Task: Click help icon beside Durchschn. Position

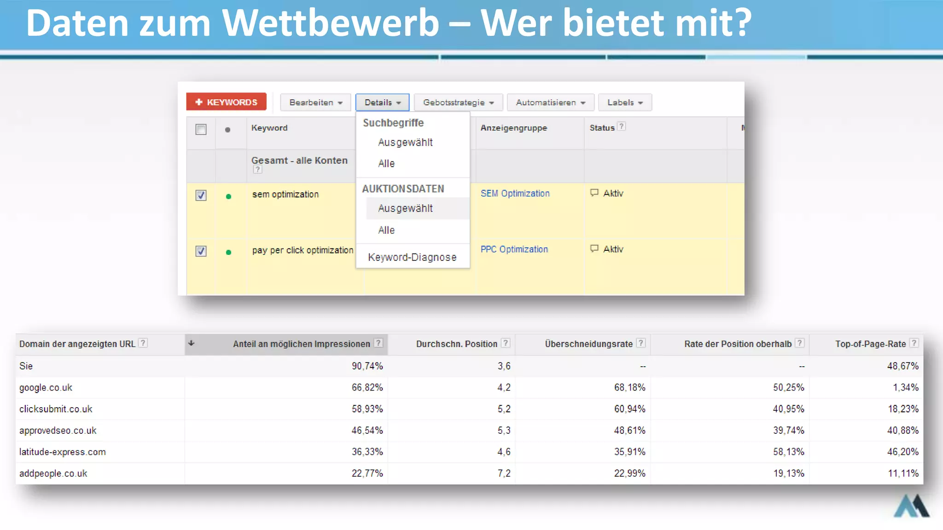Action: click(x=506, y=343)
